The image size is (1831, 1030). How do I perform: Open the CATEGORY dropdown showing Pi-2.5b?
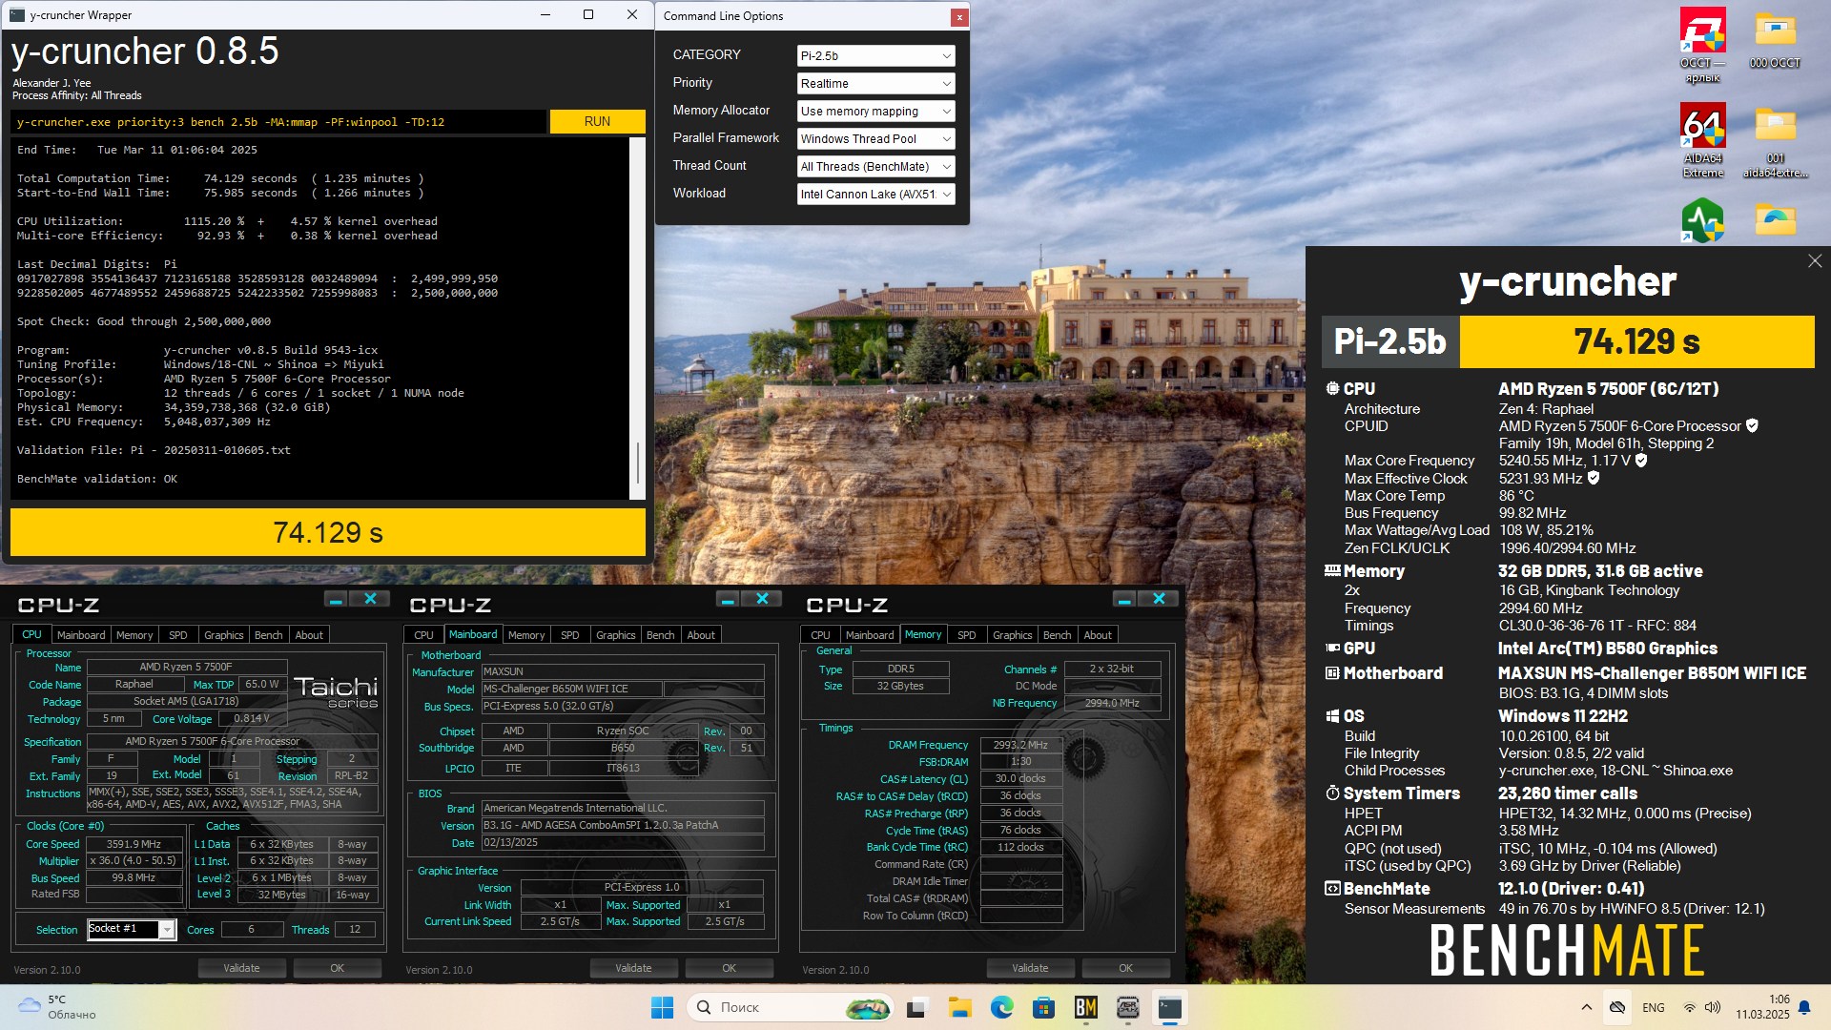pos(875,56)
